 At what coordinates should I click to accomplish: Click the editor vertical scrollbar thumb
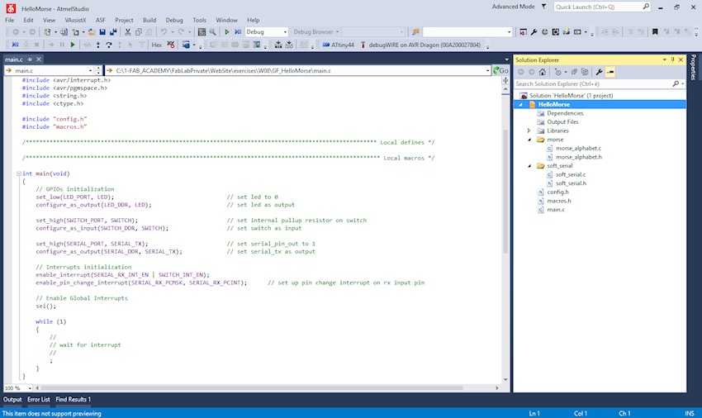pos(505,192)
